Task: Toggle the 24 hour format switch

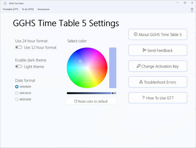Action: (x=19, y=47)
